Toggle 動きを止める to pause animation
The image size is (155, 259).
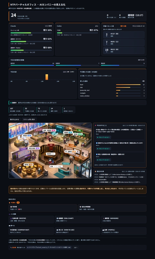15,119
